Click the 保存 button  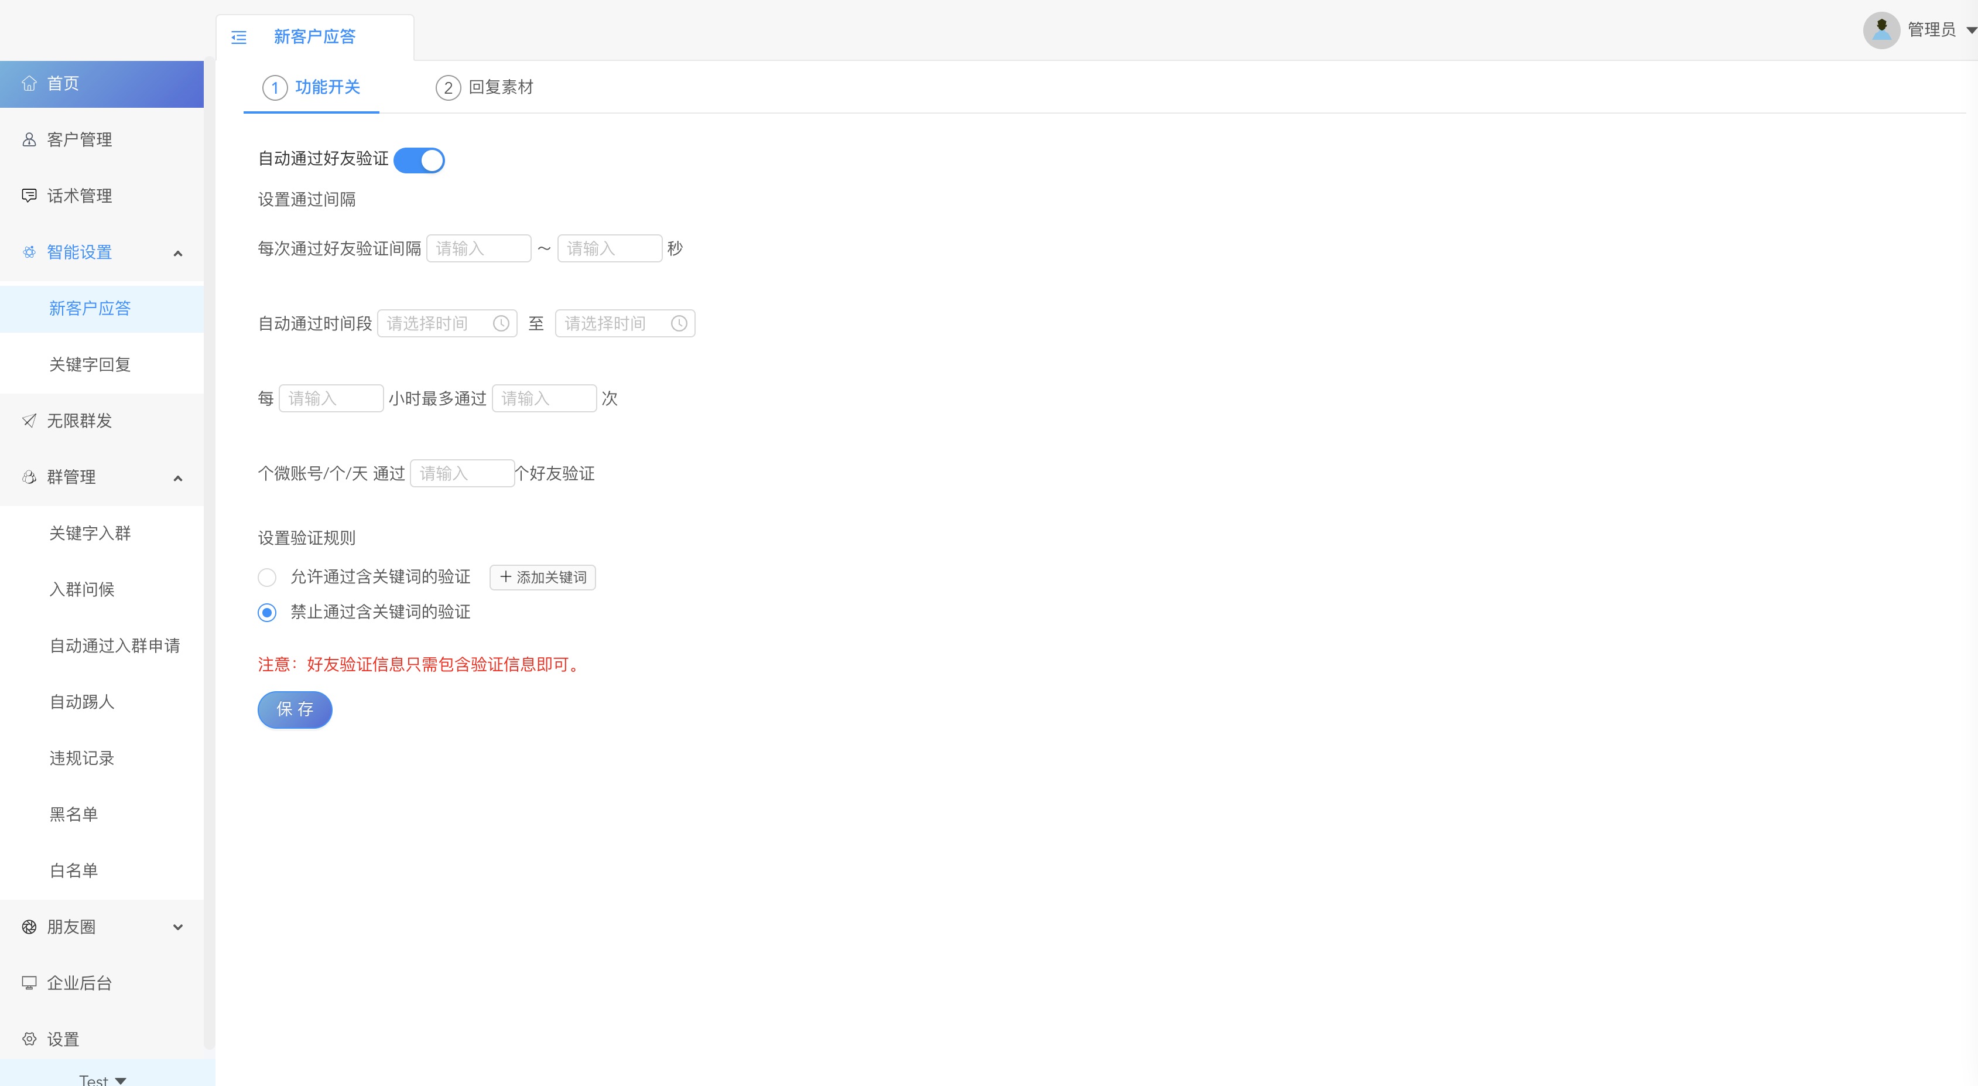pyautogui.click(x=295, y=710)
